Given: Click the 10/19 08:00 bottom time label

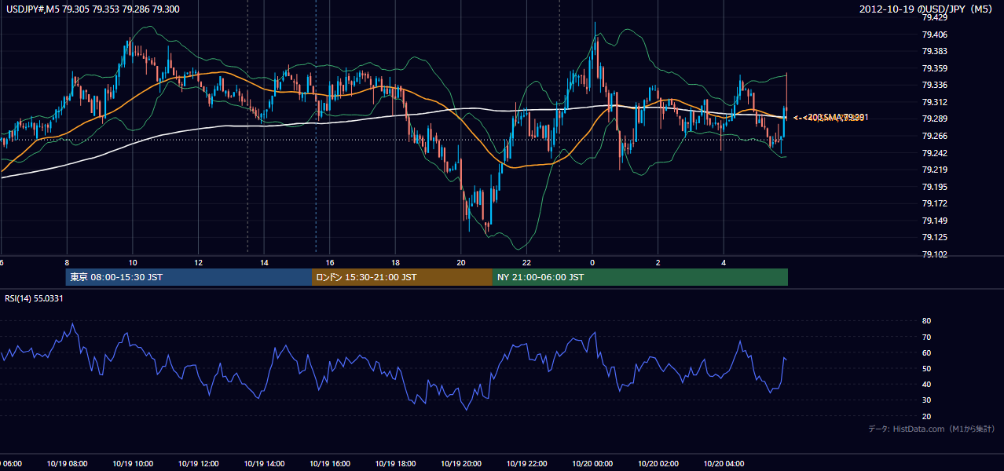Looking at the screenshot, I should click(x=67, y=464).
